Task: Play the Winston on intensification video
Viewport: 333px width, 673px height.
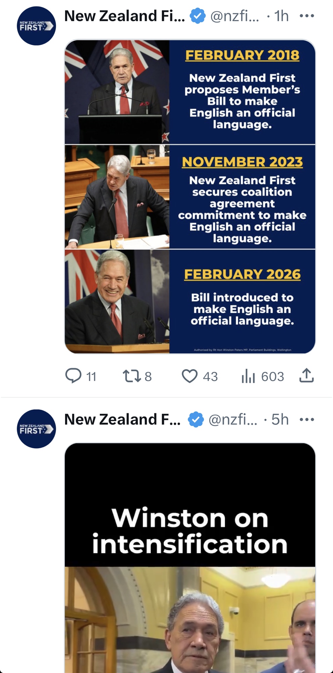Action: coord(190,558)
